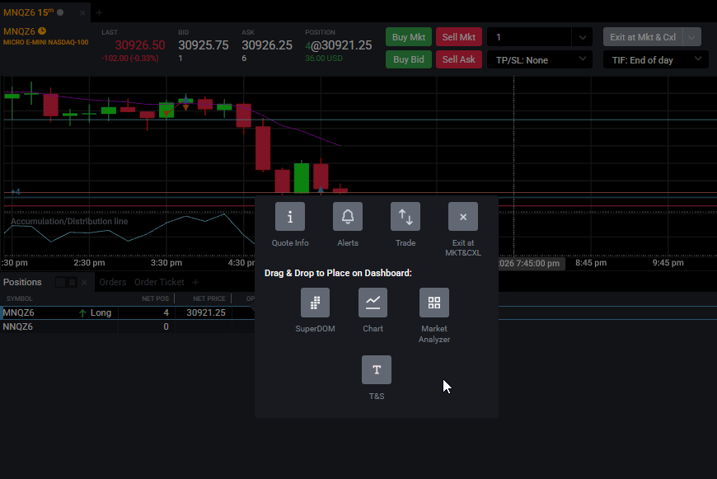Click the Exit at MKT&CXL icon
The width and height of the screenshot is (717, 479).
[x=463, y=216]
